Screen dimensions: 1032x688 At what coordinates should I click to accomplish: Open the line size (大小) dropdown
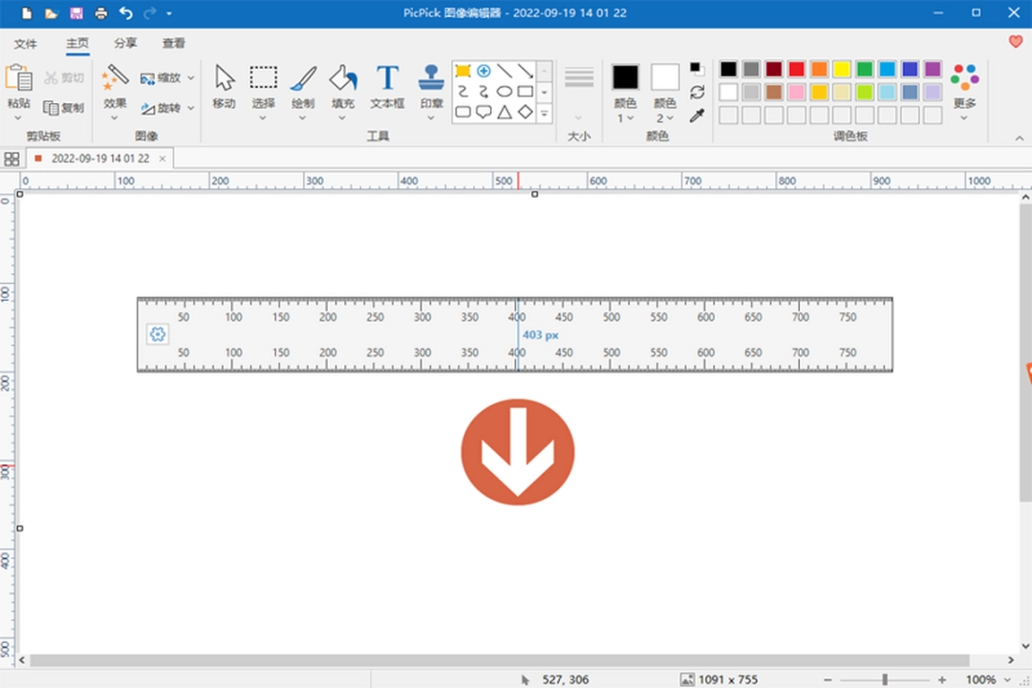(x=578, y=117)
